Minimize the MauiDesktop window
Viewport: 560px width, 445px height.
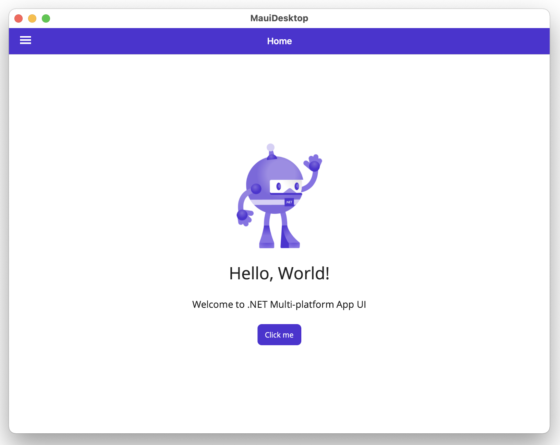pos(32,18)
